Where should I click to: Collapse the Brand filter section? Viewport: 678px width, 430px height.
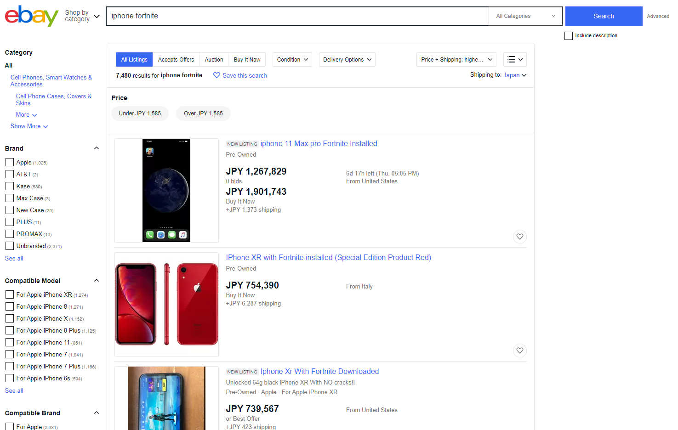point(97,148)
